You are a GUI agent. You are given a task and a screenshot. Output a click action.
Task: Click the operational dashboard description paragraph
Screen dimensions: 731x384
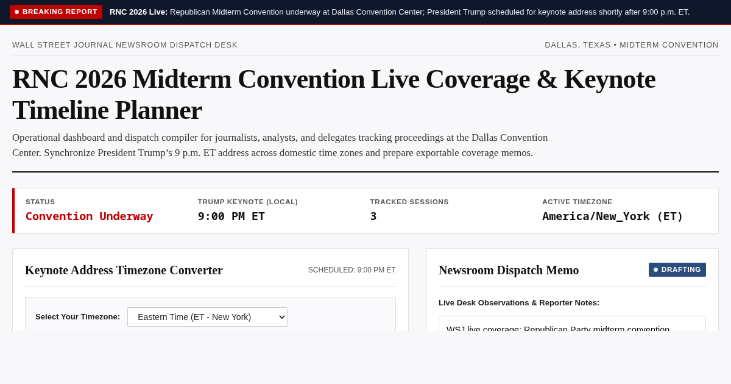280,145
